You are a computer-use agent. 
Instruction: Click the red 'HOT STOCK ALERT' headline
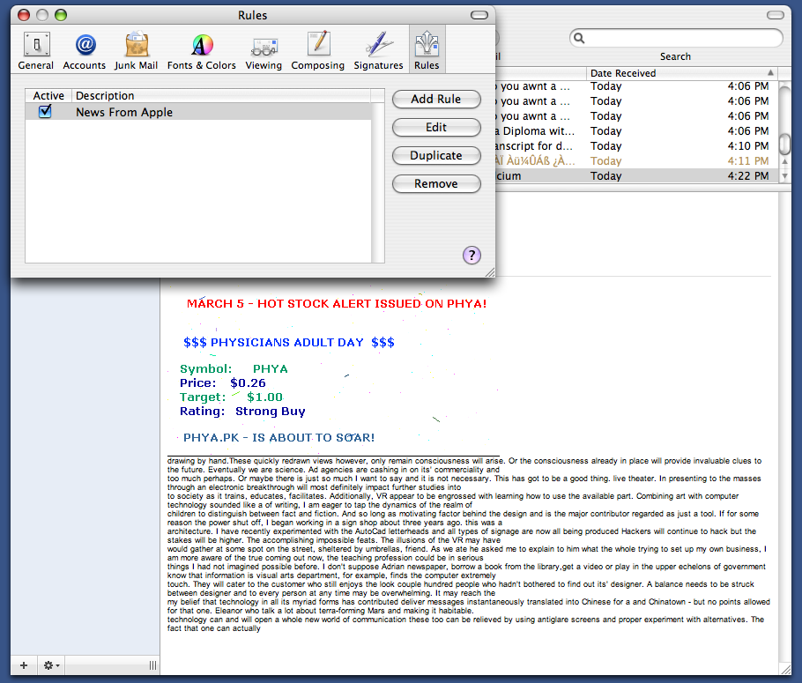click(x=337, y=304)
